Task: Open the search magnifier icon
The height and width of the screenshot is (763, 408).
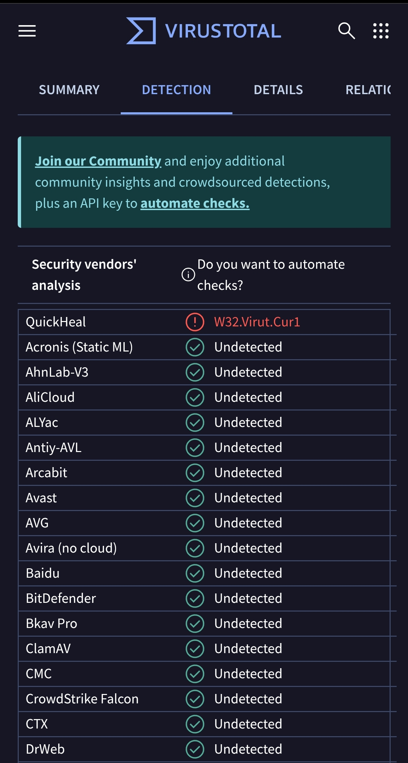Action: (346, 31)
